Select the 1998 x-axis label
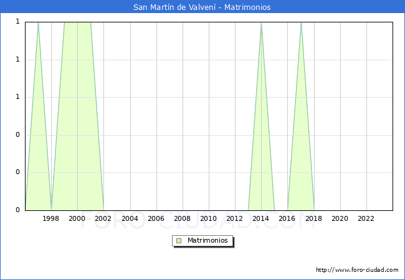Viewport: 405px width, 280px height. (x=50, y=218)
